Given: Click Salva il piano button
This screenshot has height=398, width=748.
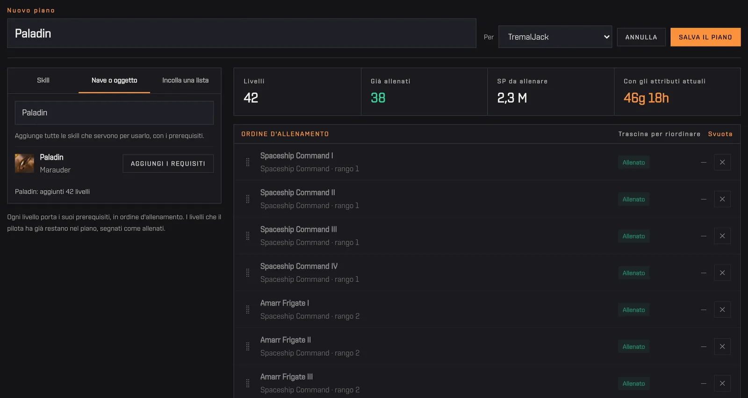Looking at the screenshot, I should pos(705,37).
